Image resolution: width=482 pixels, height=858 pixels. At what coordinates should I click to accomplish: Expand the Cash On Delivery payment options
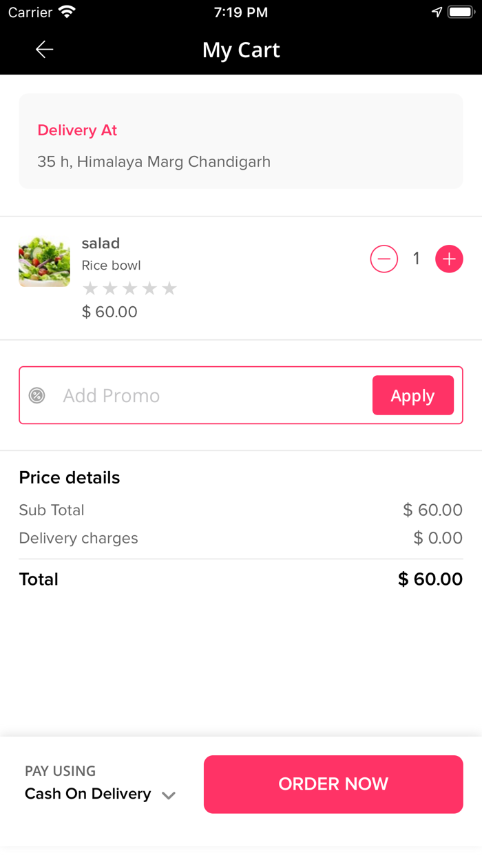pyautogui.click(x=168, y=795)
